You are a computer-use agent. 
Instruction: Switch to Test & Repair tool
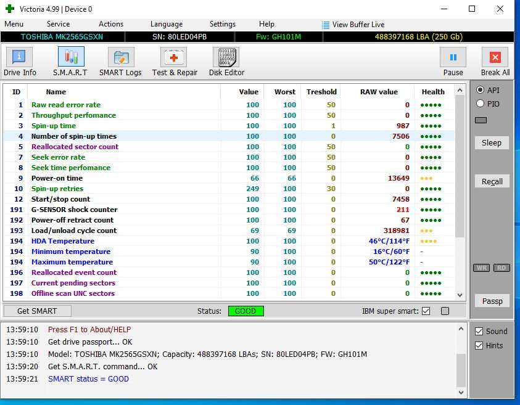pyautogui.click(x=175, y=62)
